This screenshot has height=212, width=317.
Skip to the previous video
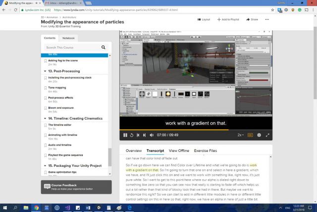138,135
